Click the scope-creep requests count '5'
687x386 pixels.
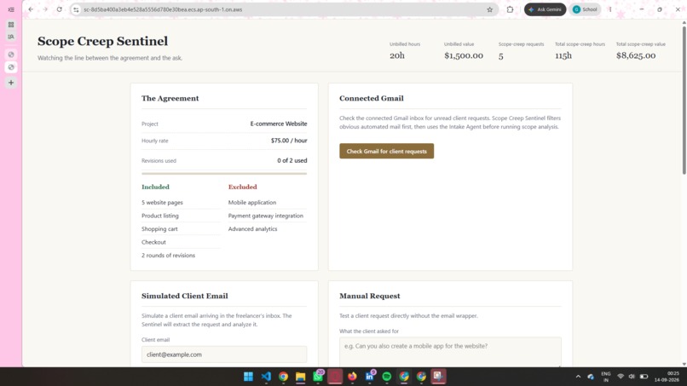(501, 56)
